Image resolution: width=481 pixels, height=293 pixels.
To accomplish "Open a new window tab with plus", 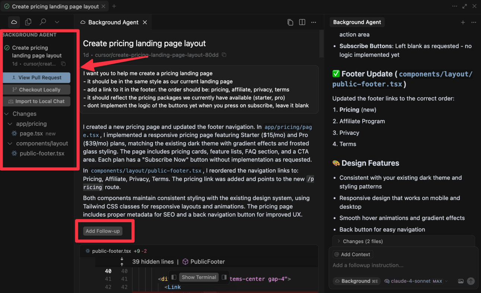I will click(114, 6).
